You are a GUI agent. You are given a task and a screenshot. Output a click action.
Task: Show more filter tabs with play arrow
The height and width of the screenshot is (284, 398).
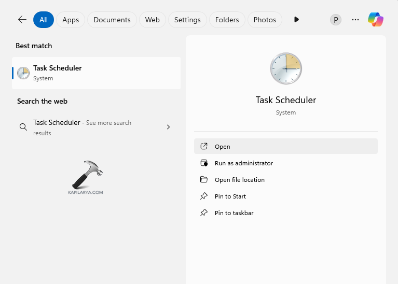(x=296, y=20)
